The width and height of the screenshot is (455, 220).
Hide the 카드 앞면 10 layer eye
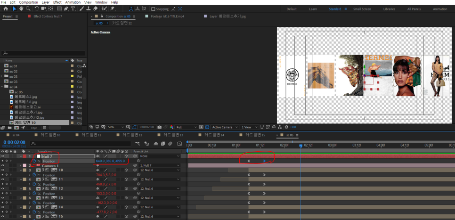[x=3, y=170]
